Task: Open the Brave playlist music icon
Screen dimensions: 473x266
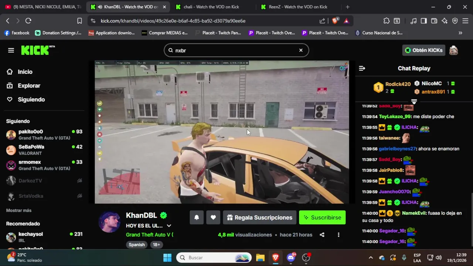Action: click(x=414, y=21)
